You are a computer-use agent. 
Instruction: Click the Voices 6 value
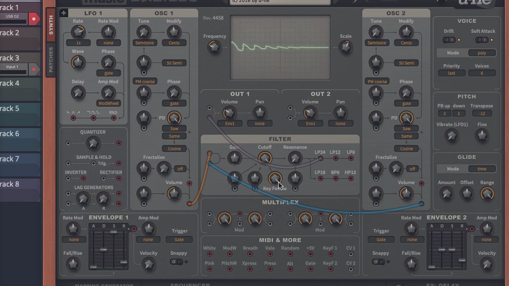click(x=482, y=73)
